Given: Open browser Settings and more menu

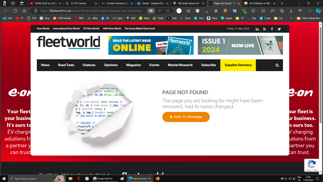Looking at the screenshot, I should tap(309, 11).
